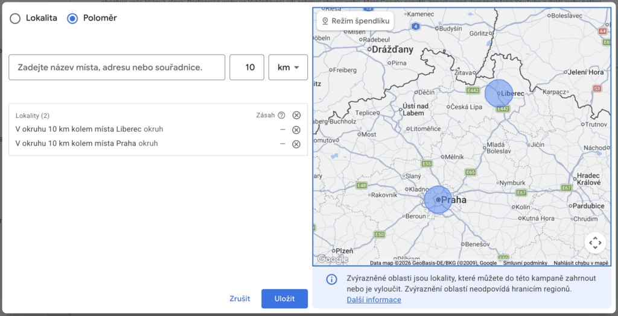Choose the Poloměr radio option
This screenshot has width=618, height=316.
coord(72,18)
